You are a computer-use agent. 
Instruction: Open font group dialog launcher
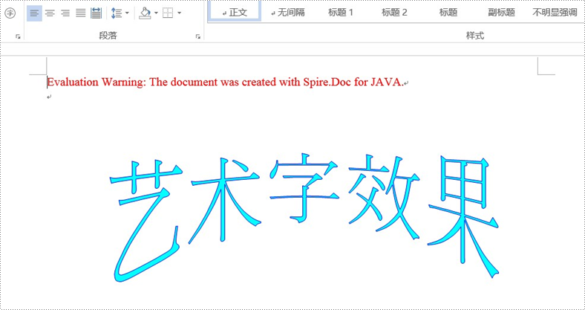coord(18,36)
